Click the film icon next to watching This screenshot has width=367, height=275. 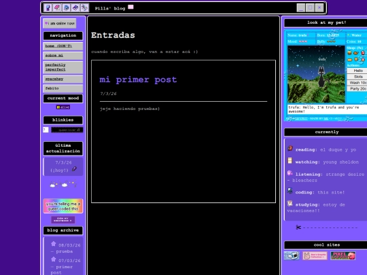click(290, 160)
